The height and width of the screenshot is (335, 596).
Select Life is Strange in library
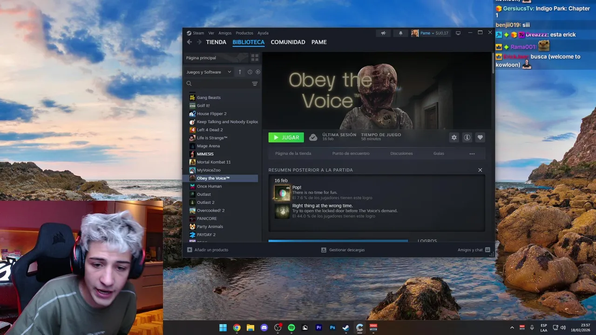point(223,138)
